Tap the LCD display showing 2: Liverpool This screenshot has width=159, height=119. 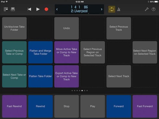[79, 9]
